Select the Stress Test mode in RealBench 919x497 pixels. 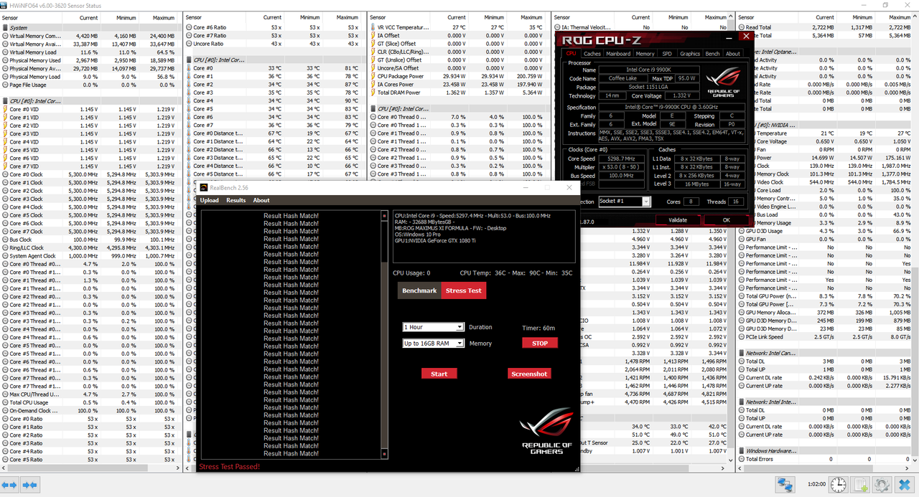(x=464, y=290)
